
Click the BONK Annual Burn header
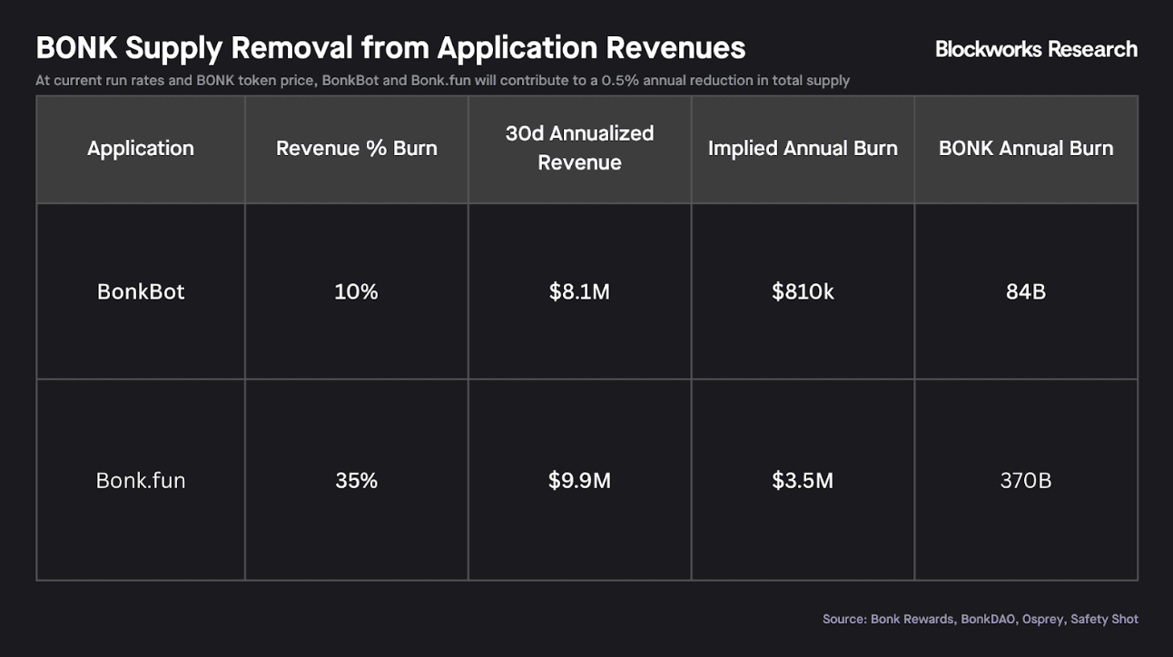pyautogui.click(x=1026, y=148)
